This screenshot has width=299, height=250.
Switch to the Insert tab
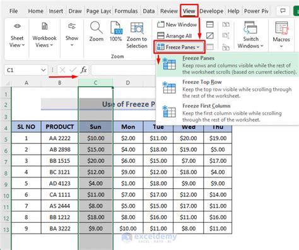pyautogui.click(x=56, y=11)
